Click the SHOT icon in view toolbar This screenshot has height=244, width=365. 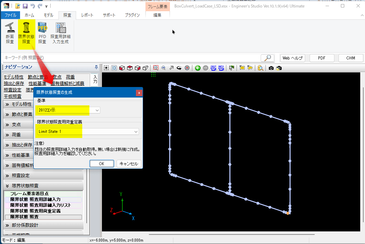pos(213,68)
